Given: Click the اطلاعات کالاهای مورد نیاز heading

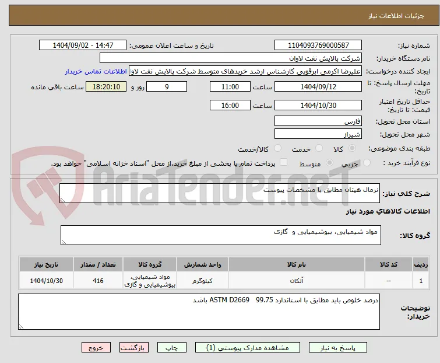Looking at the screenshot, I should pos(388,211).
